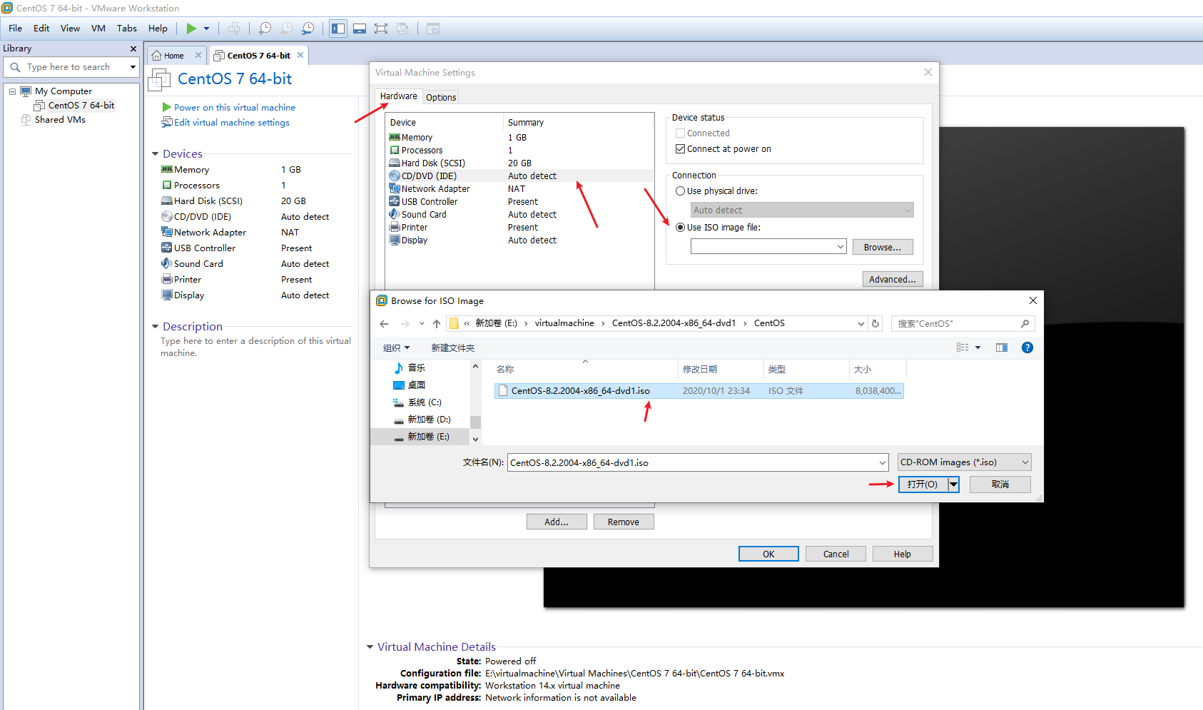Viewport: 1203px width, 710px height.
Task: Toggle Connect at power on checkbox
Action: (x=680, y=149)
